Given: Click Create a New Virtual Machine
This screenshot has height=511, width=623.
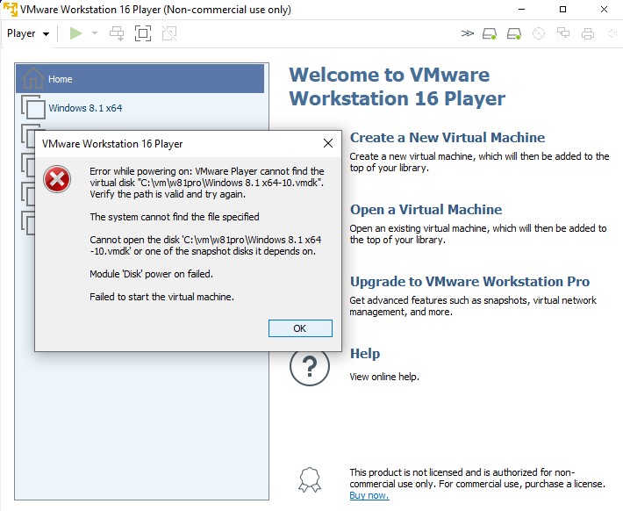Looking at the screenshot, I should pyautogui.click(x=447, y=138).
